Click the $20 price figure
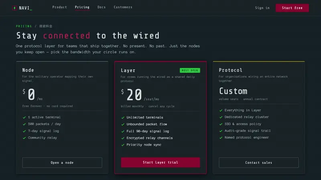This screenshot has height=180, width=321. pyautogui.click(x=132, y=94)
